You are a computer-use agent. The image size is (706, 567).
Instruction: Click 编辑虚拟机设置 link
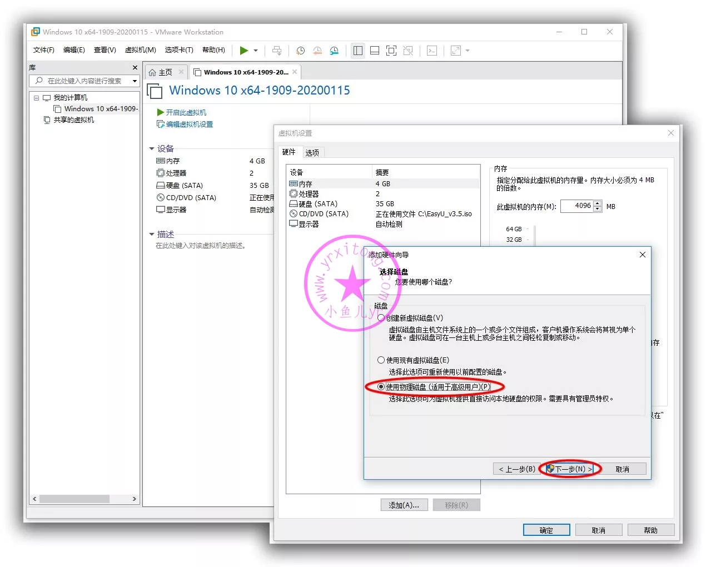tap(189, 125)
